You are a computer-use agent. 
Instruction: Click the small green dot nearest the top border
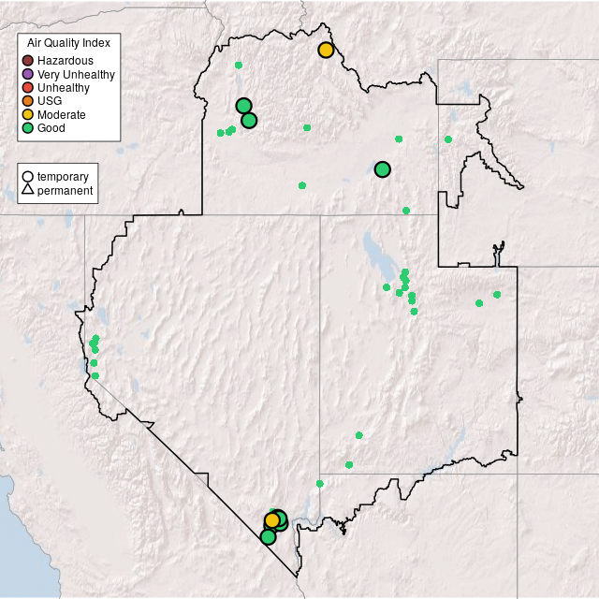pos(239,65)
